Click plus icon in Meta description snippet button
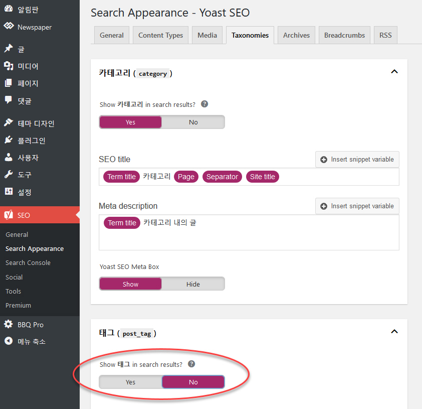422x409 pixels. pos(324,206)
